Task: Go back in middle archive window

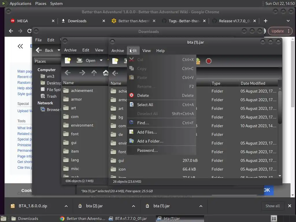Action: click(x=68, y=73)
